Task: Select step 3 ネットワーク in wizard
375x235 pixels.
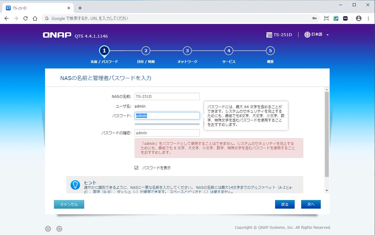Action: click(187, 51)
